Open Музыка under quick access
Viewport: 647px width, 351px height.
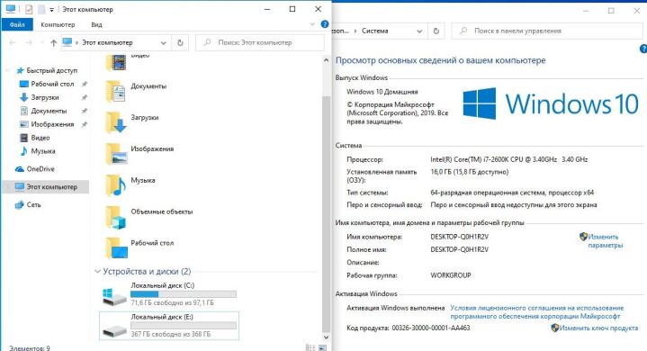pos(43,151)
